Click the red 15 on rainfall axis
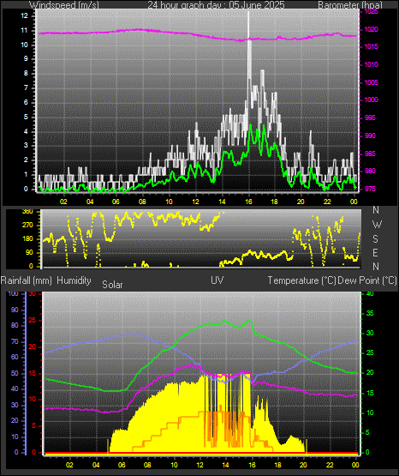Viewport: 399px width, 476px height. (x=33, y=373)
